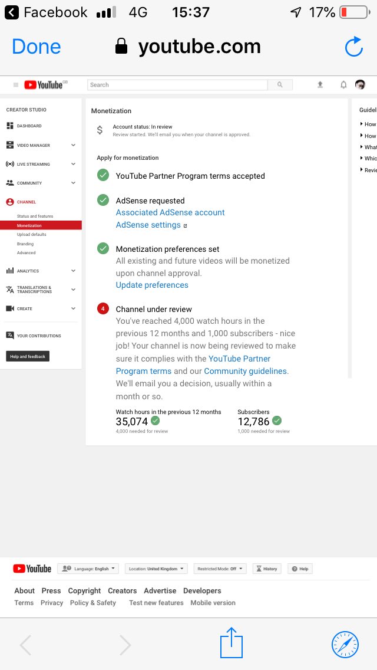Screen dimensions: 377x670
Task: Click the upload video arrow icon
Action: click(320, 84)
